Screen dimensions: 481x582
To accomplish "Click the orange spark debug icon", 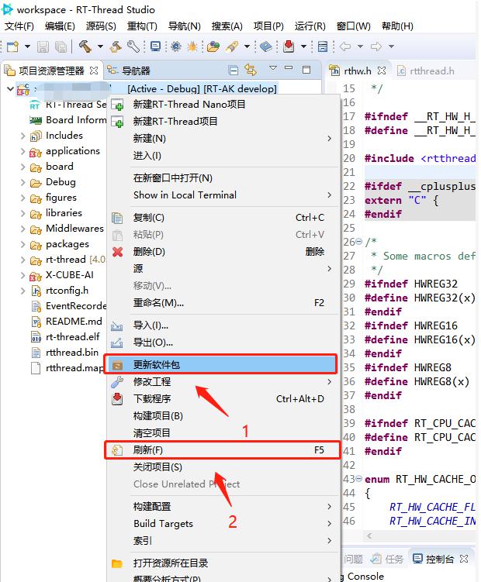I will pyautogui.click(x=192, y=46).
